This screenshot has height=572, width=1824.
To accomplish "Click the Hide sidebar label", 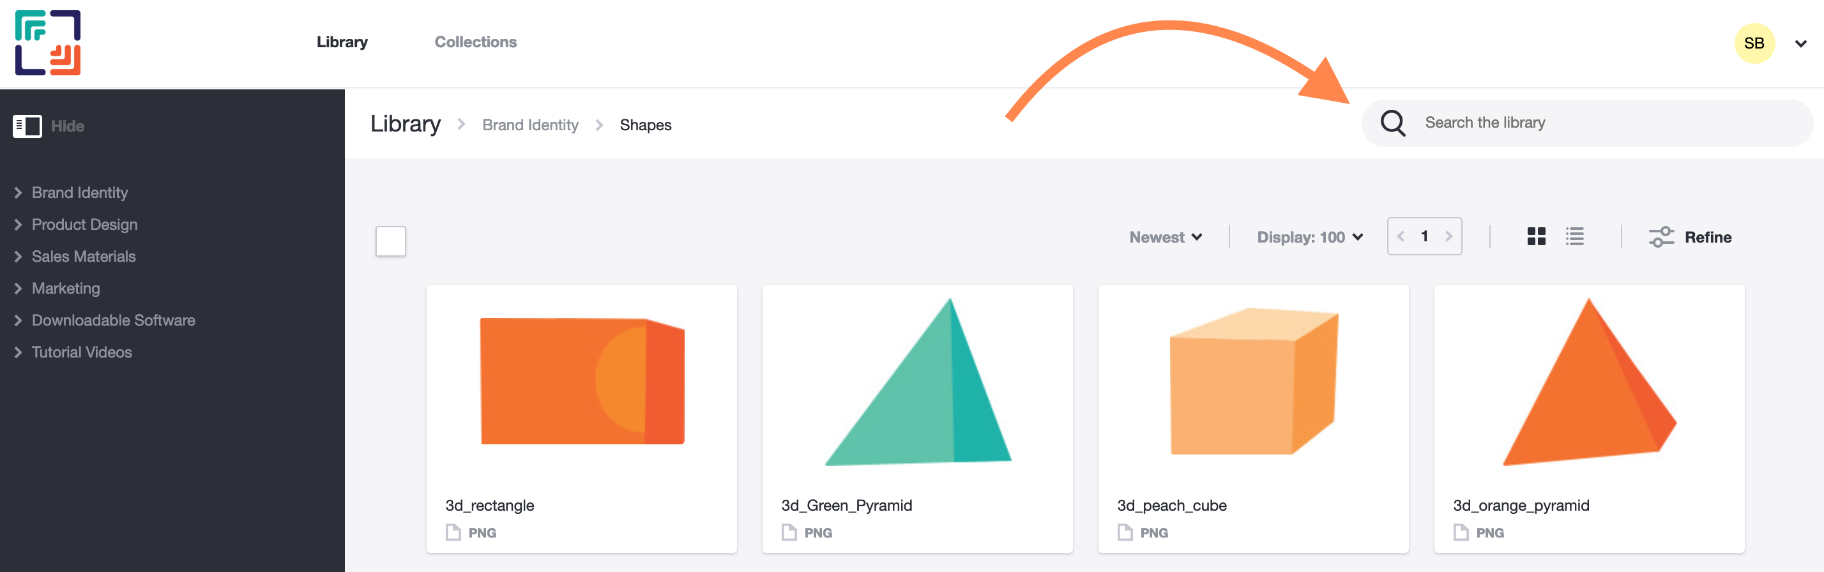I will (x=67, y=126).
